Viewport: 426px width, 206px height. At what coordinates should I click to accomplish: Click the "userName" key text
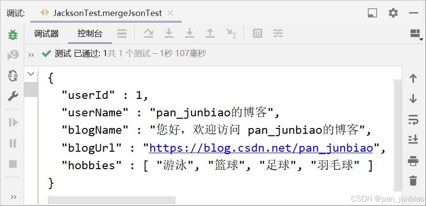(x=95, y=113)
